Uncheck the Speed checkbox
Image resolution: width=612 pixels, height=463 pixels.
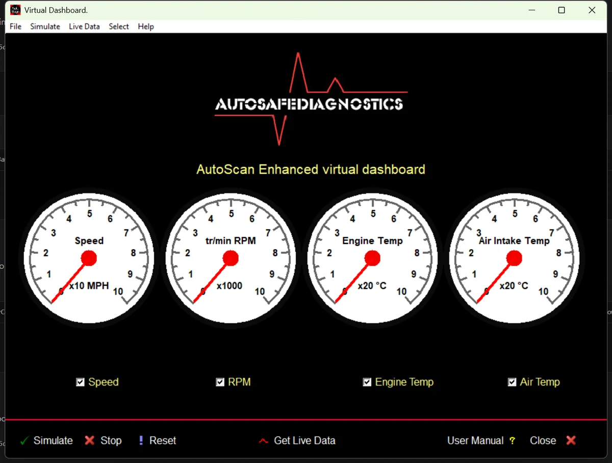click(x=80, y=382)
